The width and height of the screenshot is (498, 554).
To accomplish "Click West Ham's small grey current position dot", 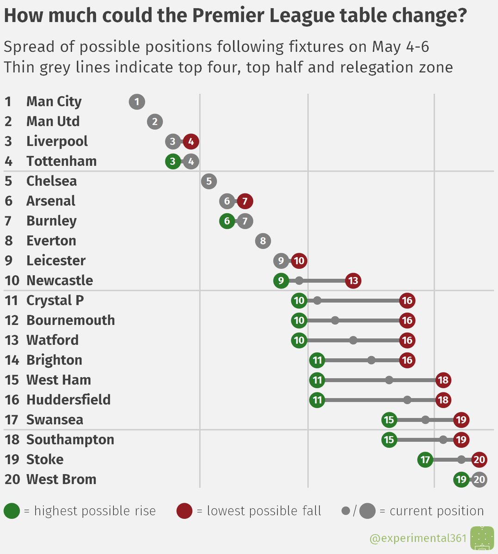I will (389, 380).
